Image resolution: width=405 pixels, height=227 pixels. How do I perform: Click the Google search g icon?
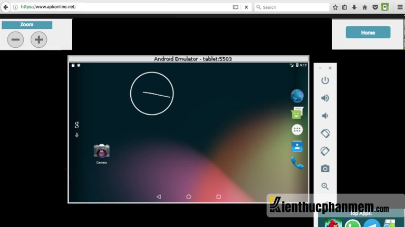[76, 125]
